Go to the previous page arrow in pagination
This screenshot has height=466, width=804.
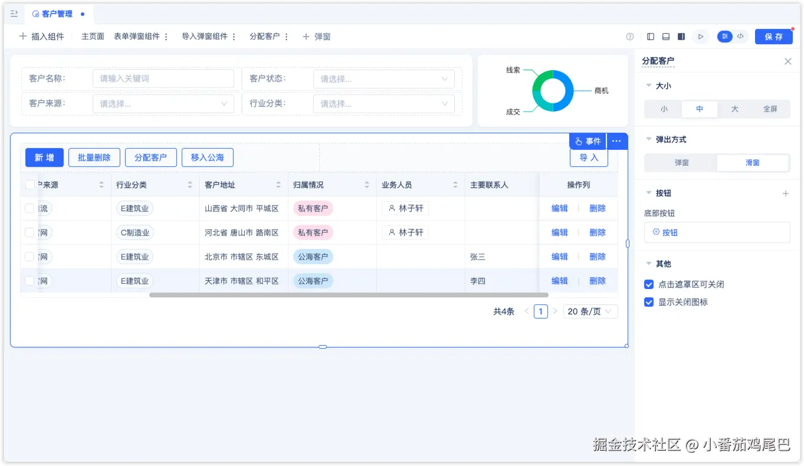527,311
